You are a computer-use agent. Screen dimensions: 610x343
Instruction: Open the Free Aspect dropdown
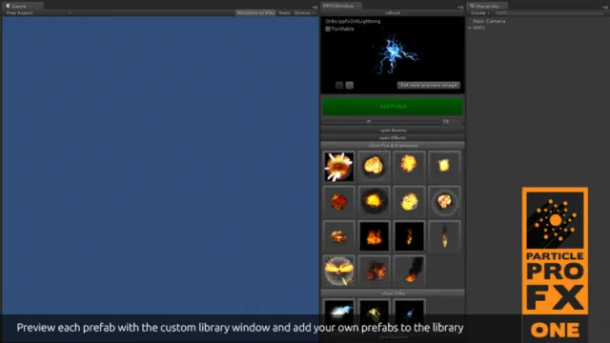(38, 12)
